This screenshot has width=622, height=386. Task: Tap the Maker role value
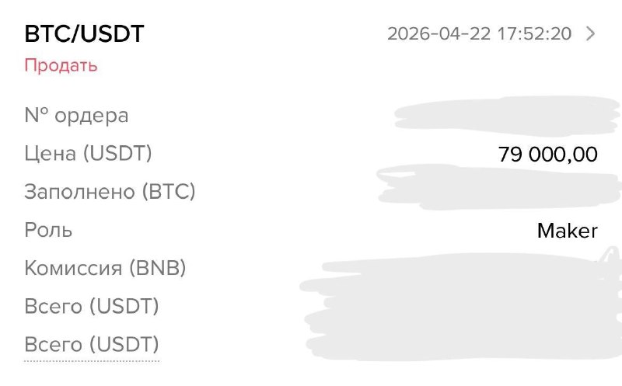[568, 231]
